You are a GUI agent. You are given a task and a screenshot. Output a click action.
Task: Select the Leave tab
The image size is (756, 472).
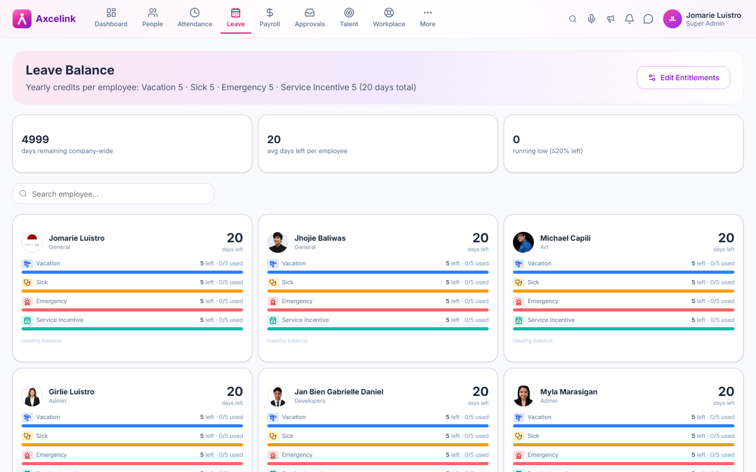[x=236, y=18]
